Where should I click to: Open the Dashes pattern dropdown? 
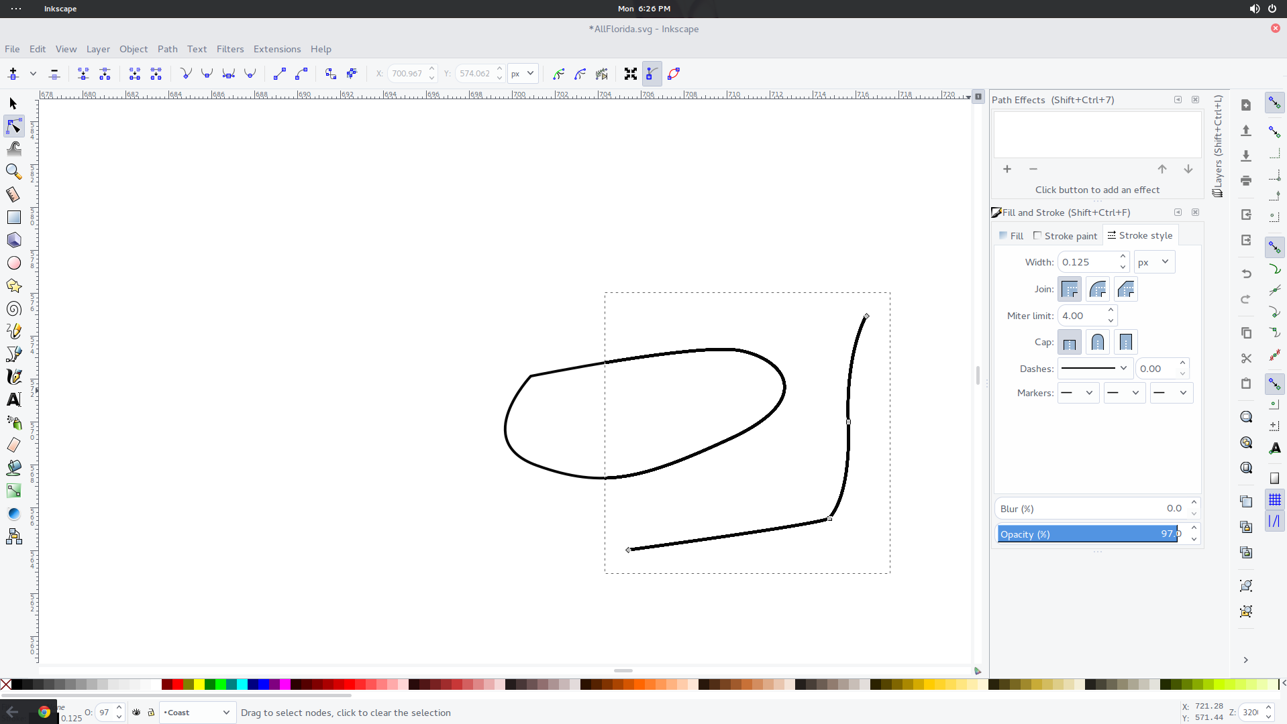pos(1094,368)
